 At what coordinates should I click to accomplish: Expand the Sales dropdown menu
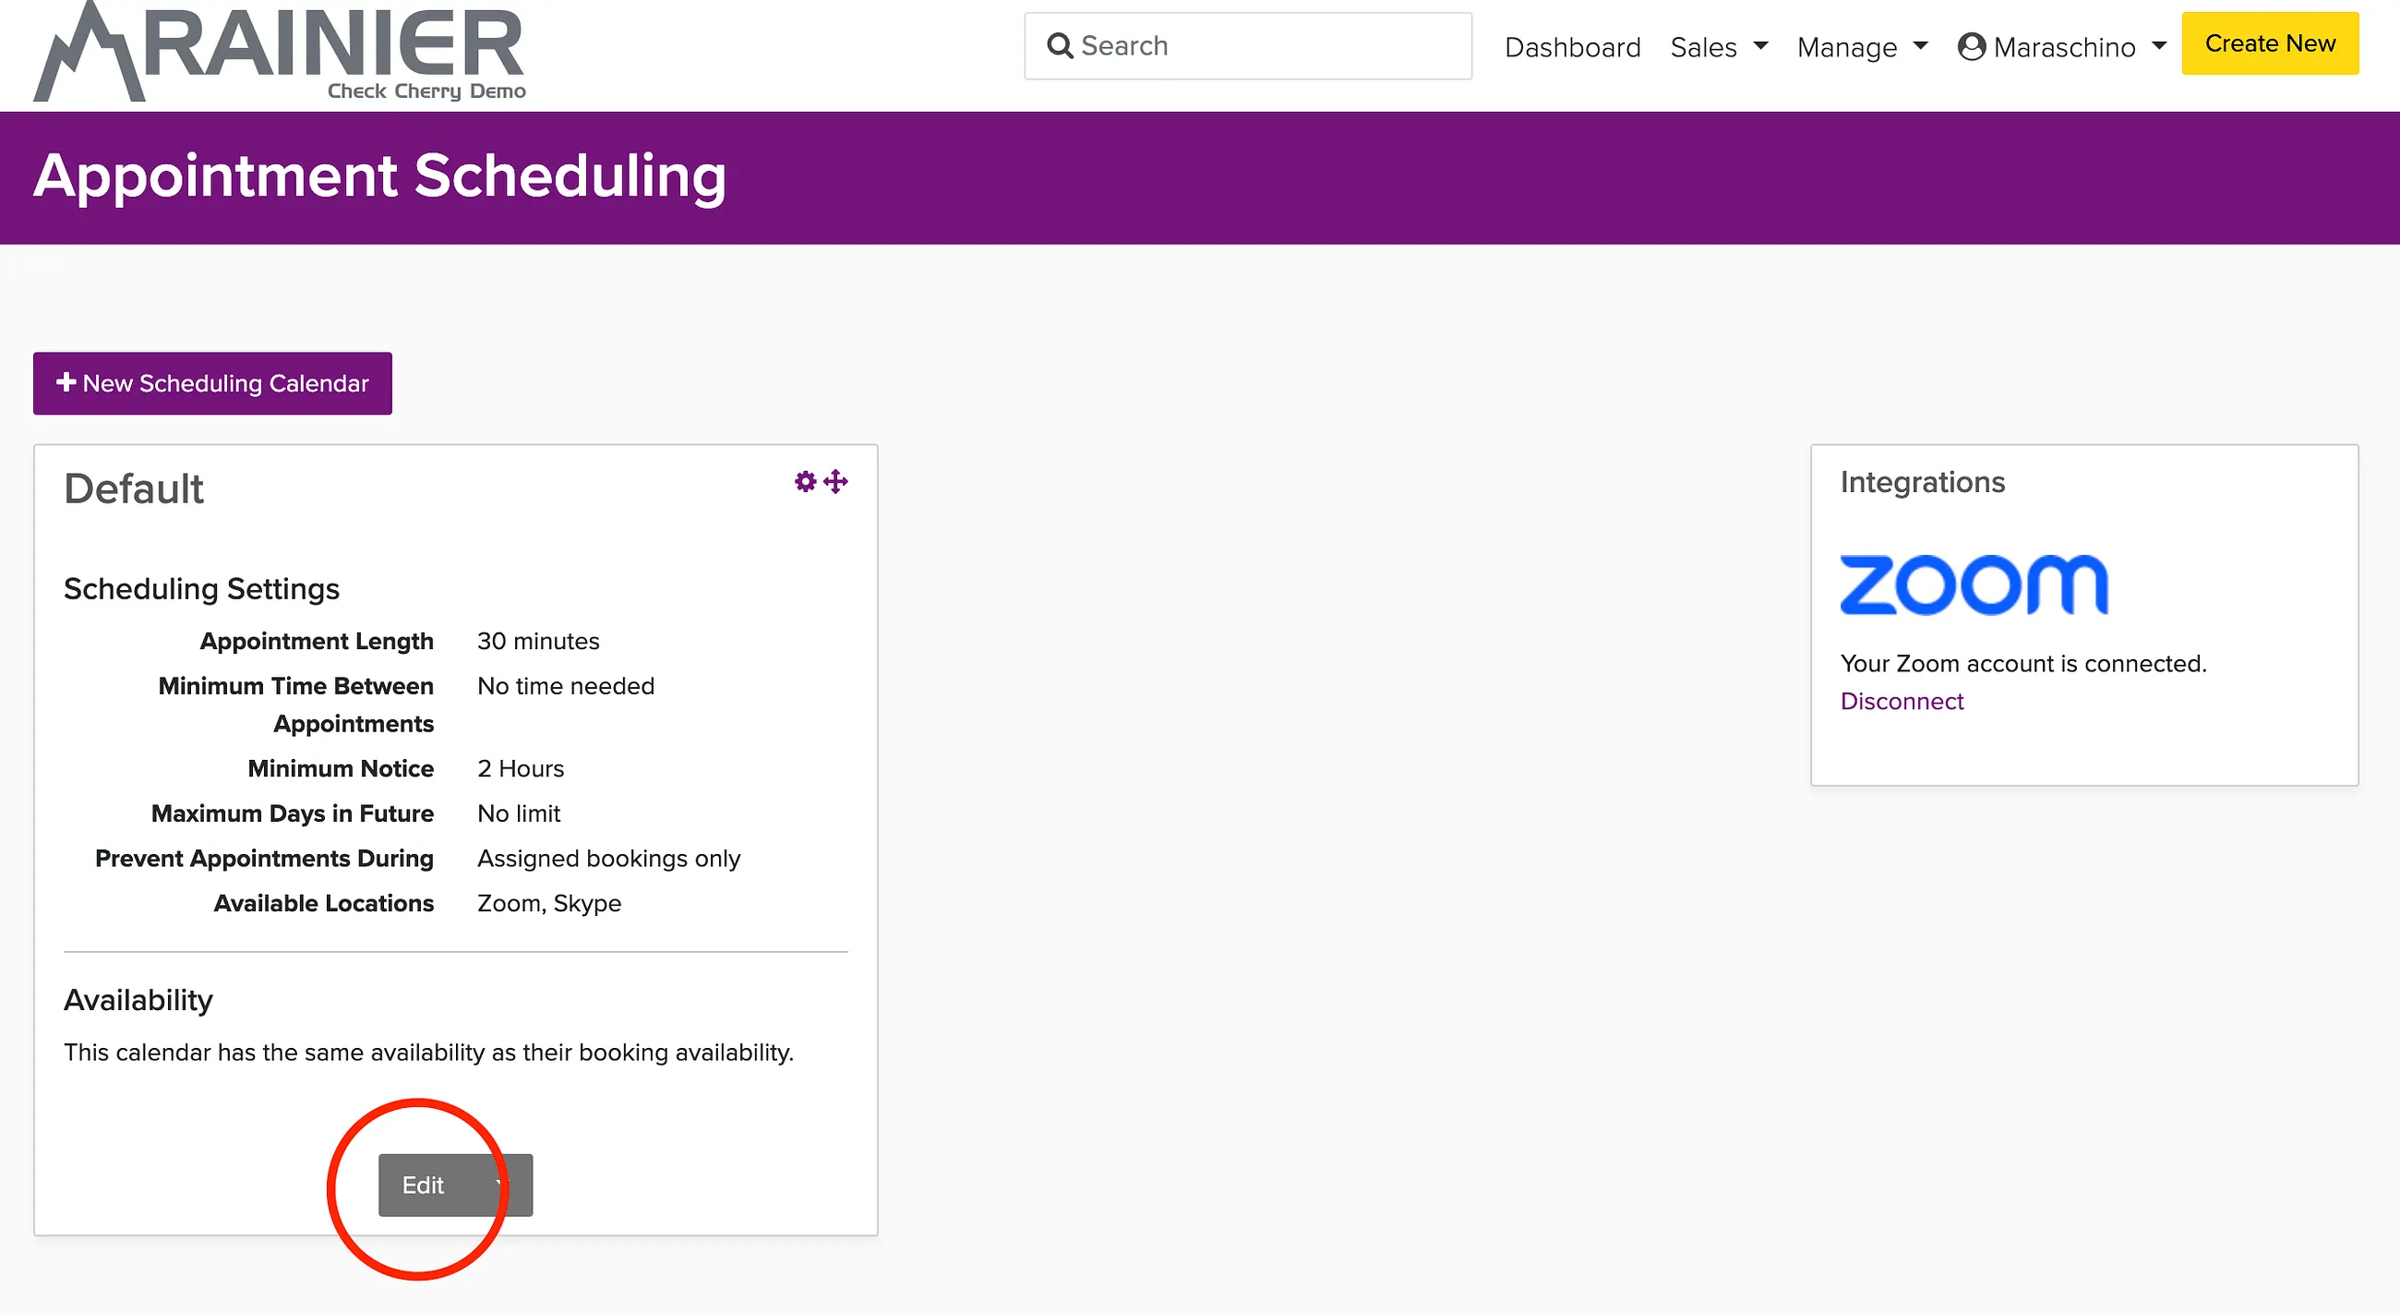point(1719,46)
